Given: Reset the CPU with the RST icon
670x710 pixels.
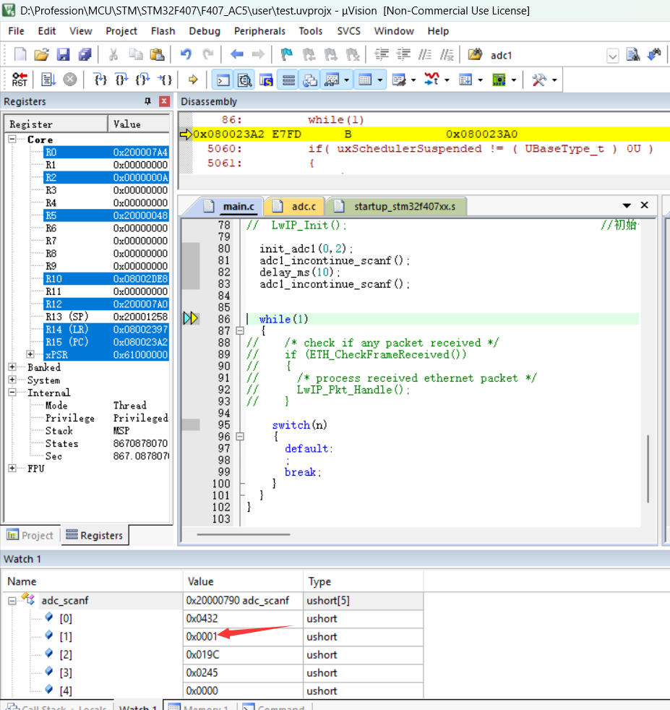Looking at the screenshot, I should (x=20, y=80).
